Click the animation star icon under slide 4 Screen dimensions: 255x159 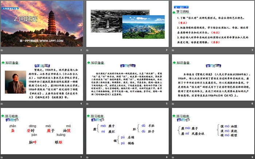click(2, 104)
